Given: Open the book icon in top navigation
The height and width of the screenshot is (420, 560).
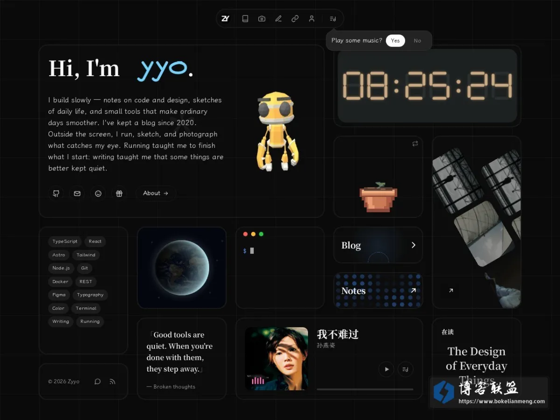Looking at the screenshot, I should point(245,19).
